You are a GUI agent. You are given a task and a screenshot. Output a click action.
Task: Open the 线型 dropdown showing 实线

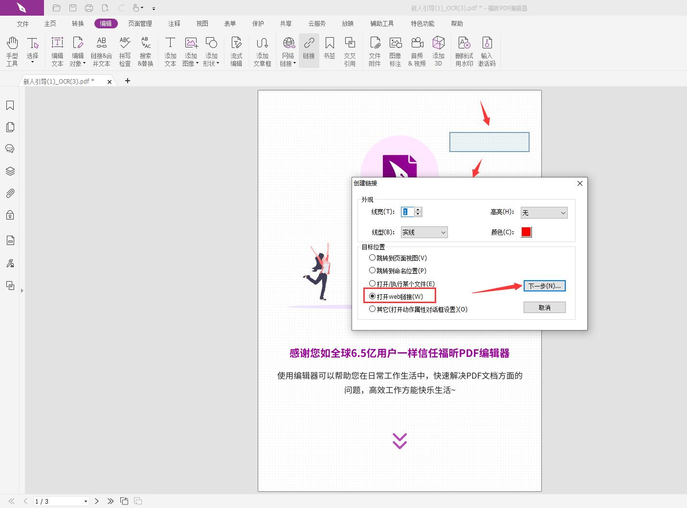[423, 232]
